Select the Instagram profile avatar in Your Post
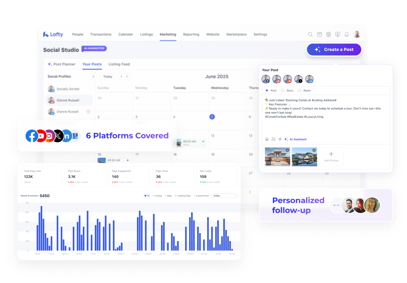 coord(277,79)
